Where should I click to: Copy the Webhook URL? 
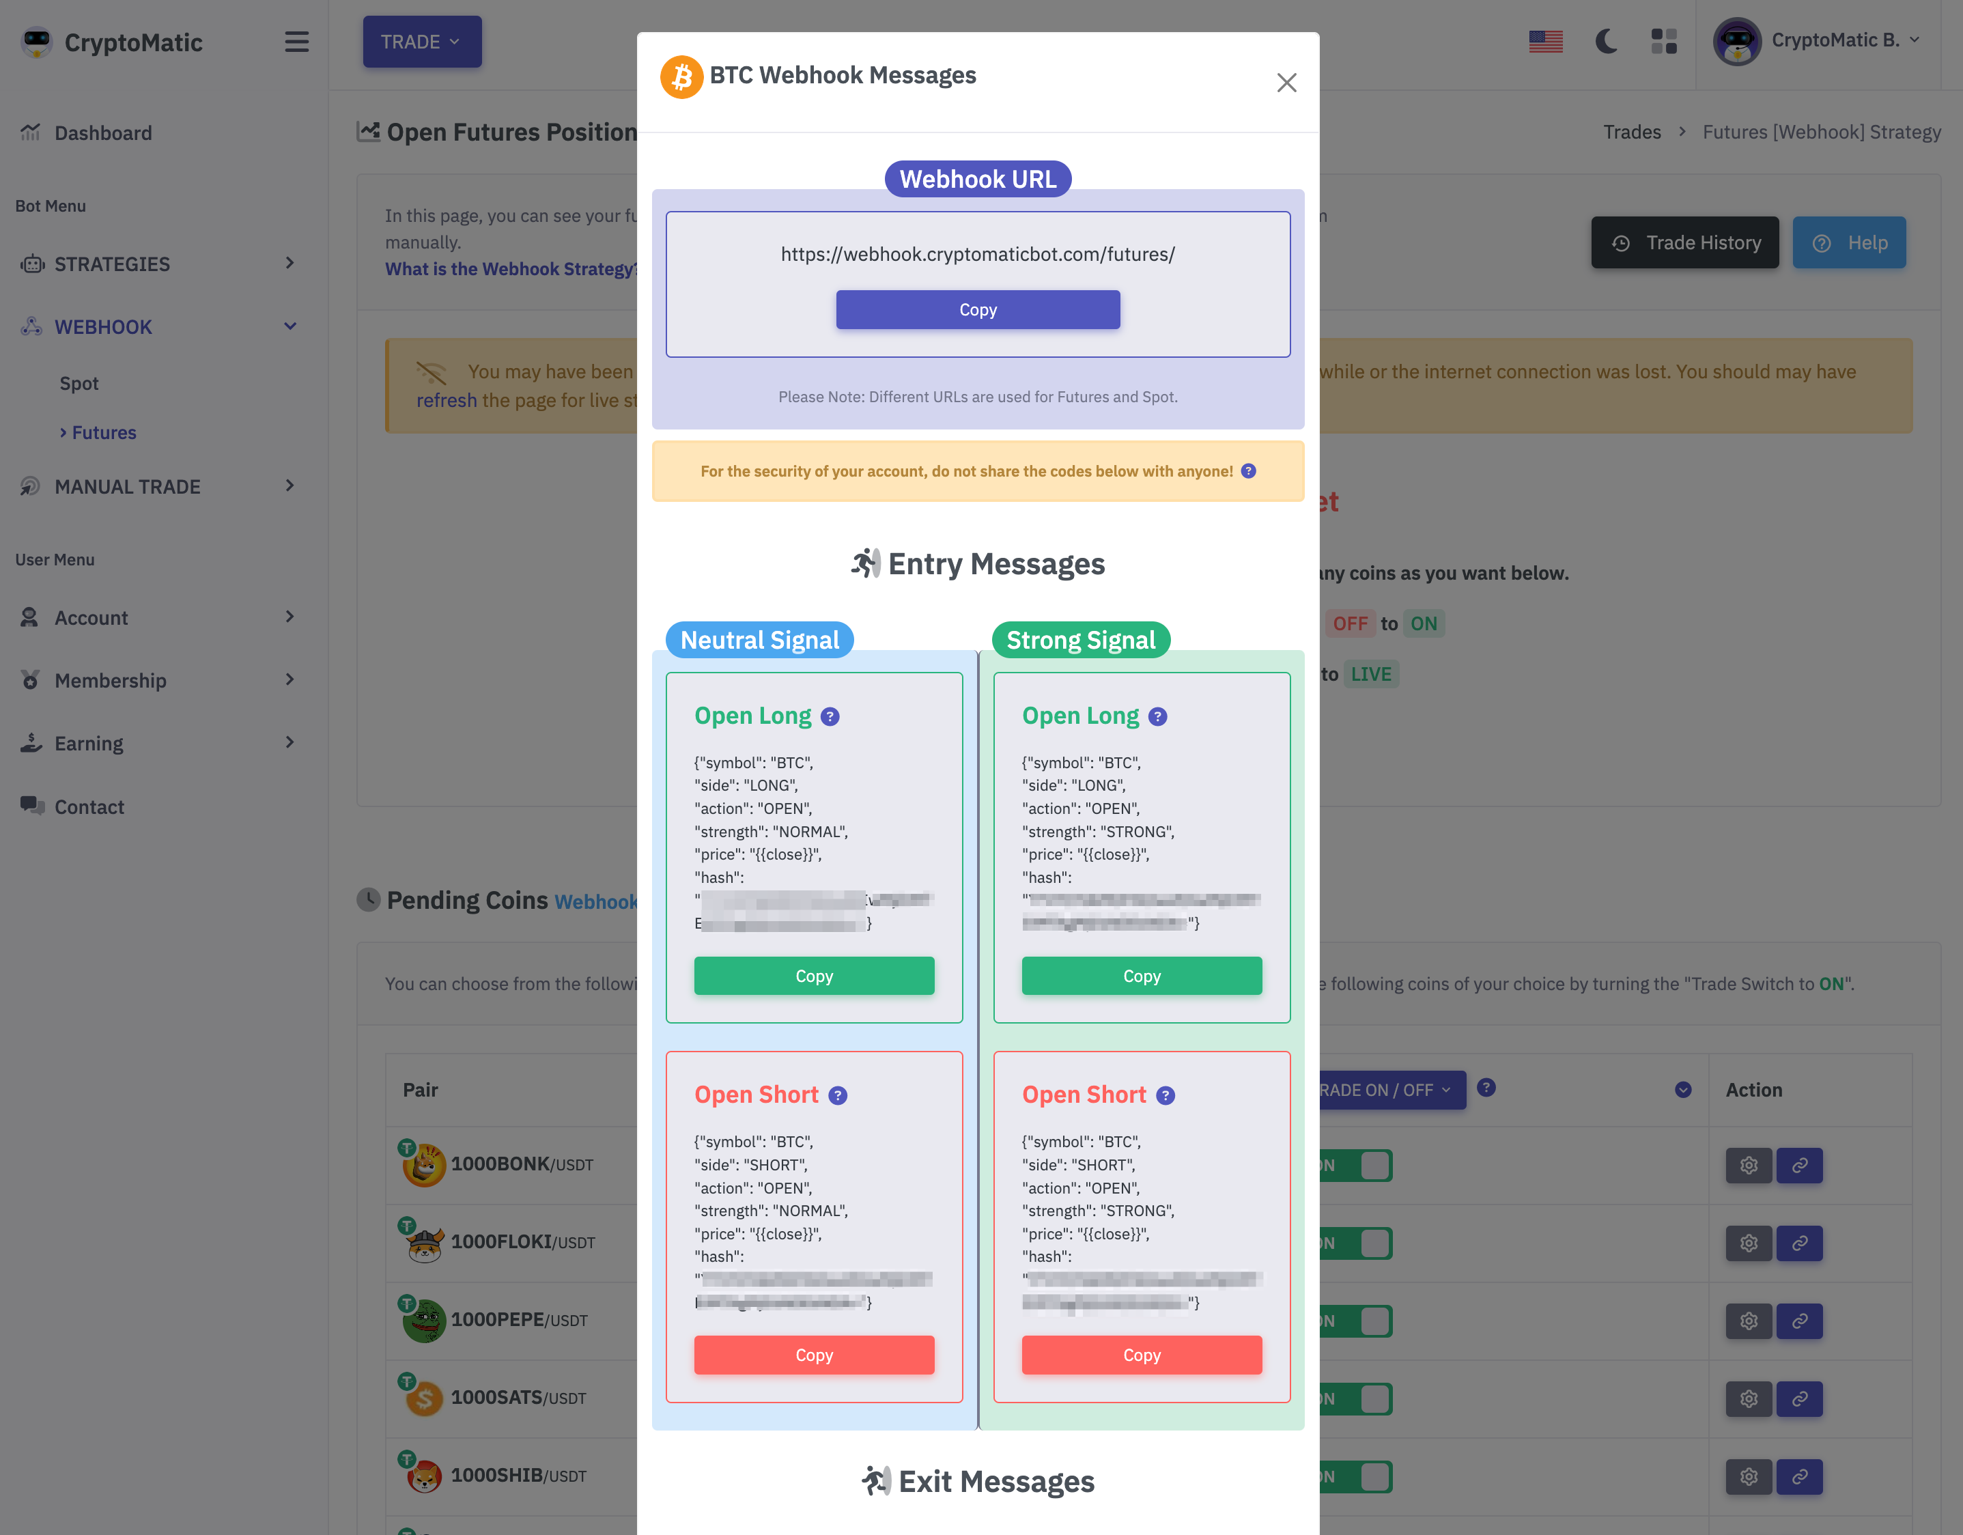(x=977, y=310)
